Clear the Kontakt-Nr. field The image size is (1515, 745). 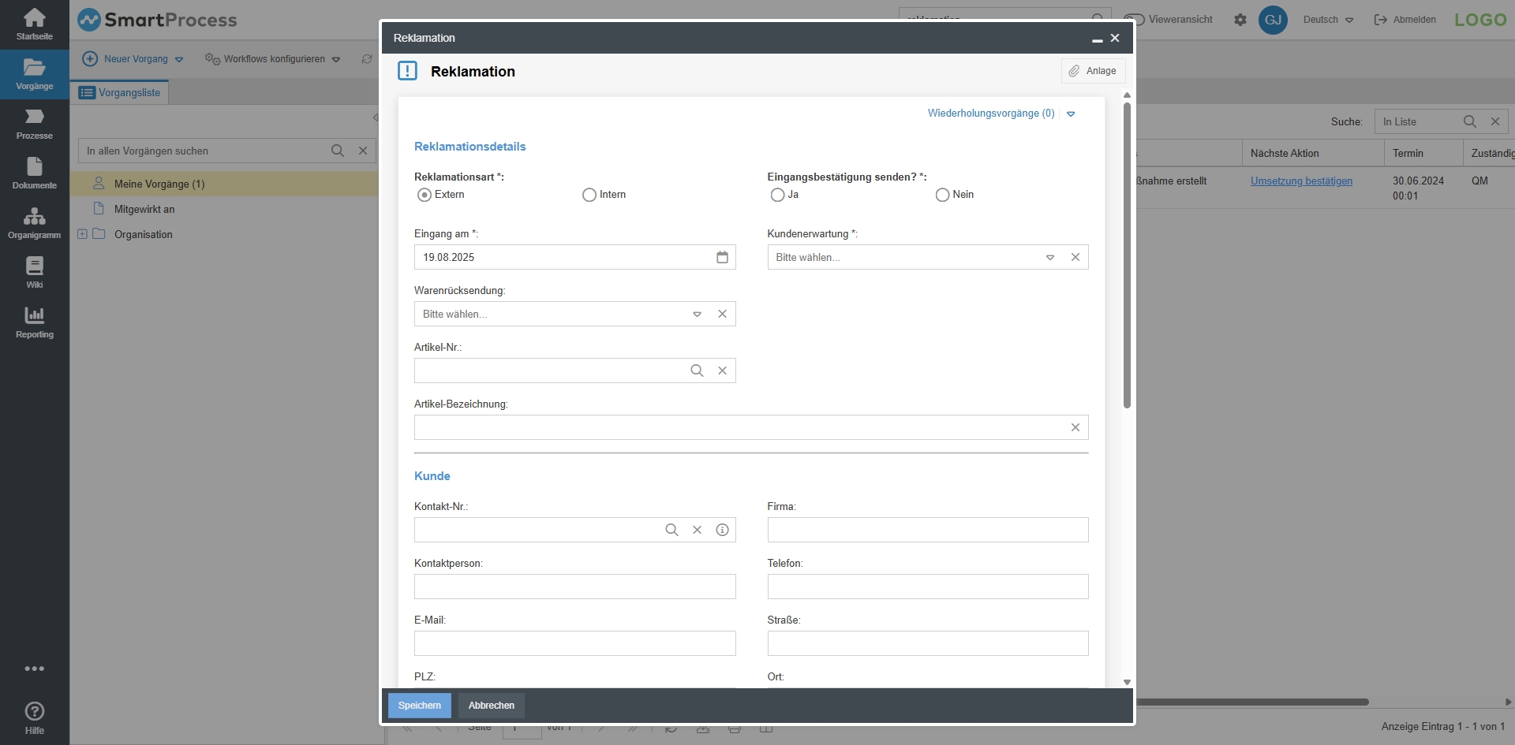tap(697, 530)
